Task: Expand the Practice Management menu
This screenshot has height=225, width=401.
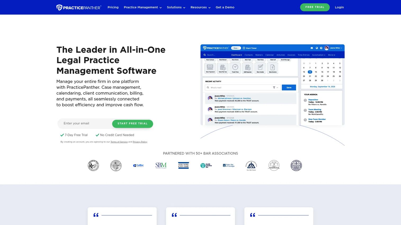Action: point(142,7)
